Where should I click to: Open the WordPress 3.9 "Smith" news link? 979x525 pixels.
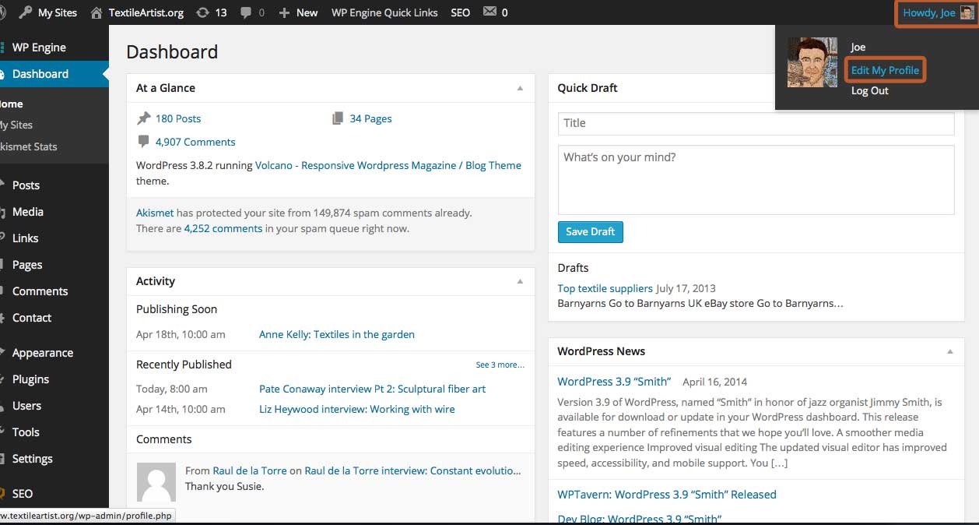pyautogui.click(x=615, y=382)
